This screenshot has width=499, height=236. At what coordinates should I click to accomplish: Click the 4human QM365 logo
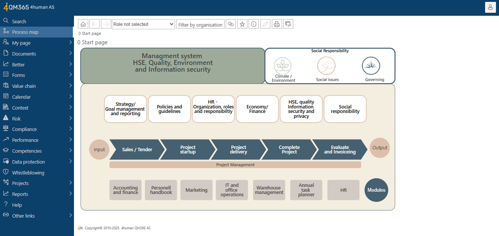click(29, 7)
